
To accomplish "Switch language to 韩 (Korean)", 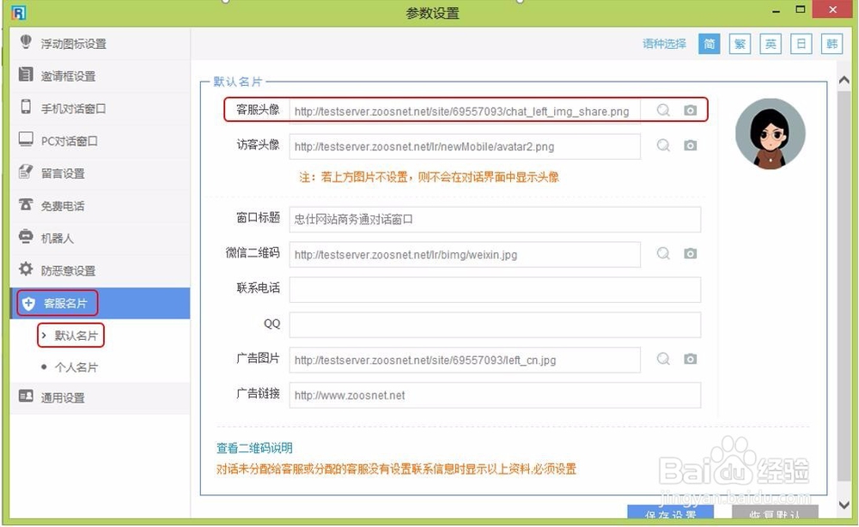I will coord(832,44).
